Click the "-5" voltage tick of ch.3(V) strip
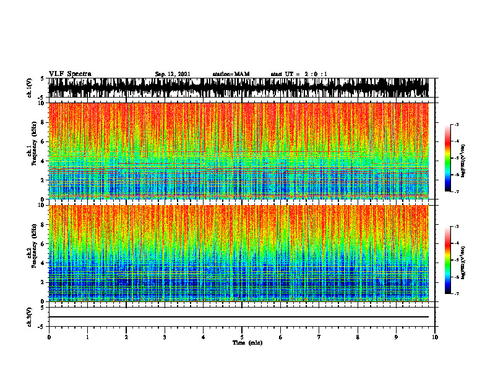The image size is (490, 378). point(41,327)
